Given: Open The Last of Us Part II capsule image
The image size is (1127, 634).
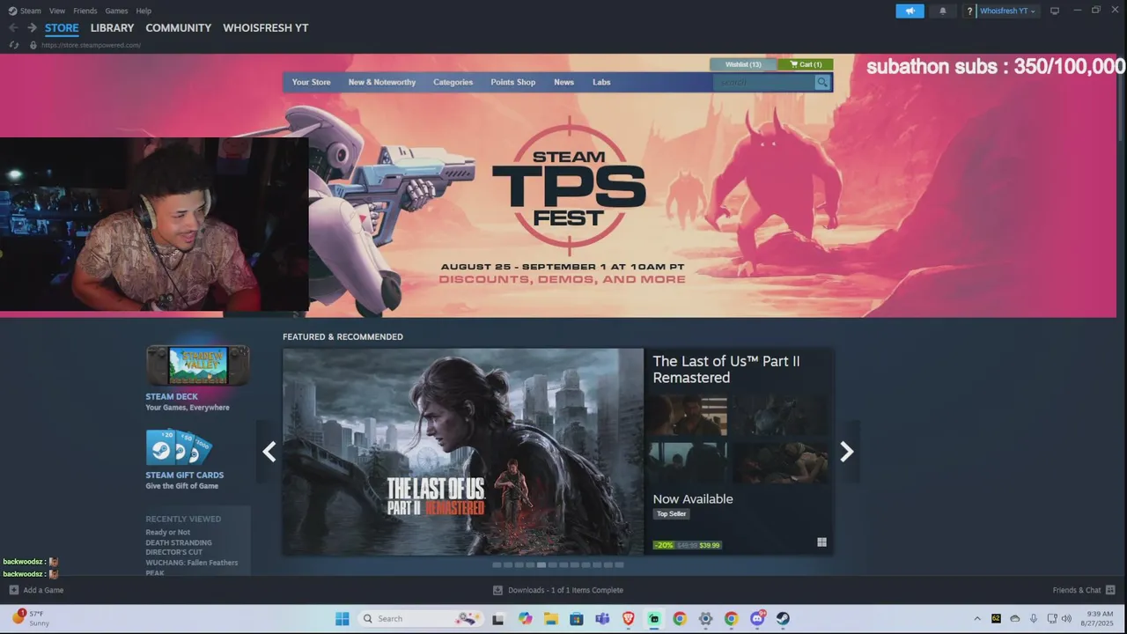Looking at the screenshot, I should tap(463, 452).
